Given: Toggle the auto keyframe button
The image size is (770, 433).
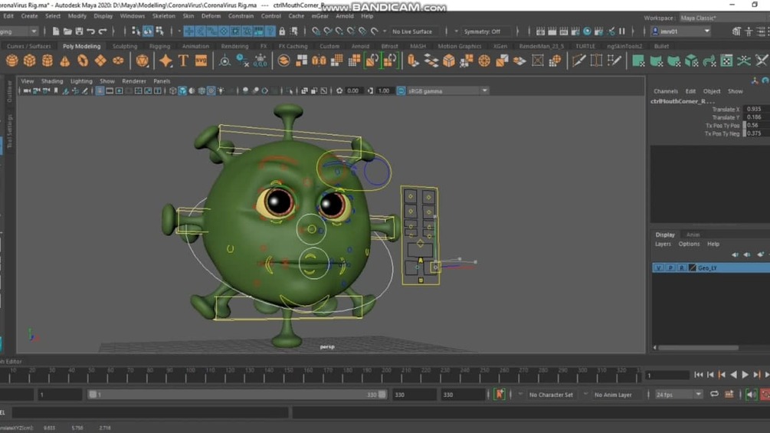Looking at the screenshot, I should [499, 395].
